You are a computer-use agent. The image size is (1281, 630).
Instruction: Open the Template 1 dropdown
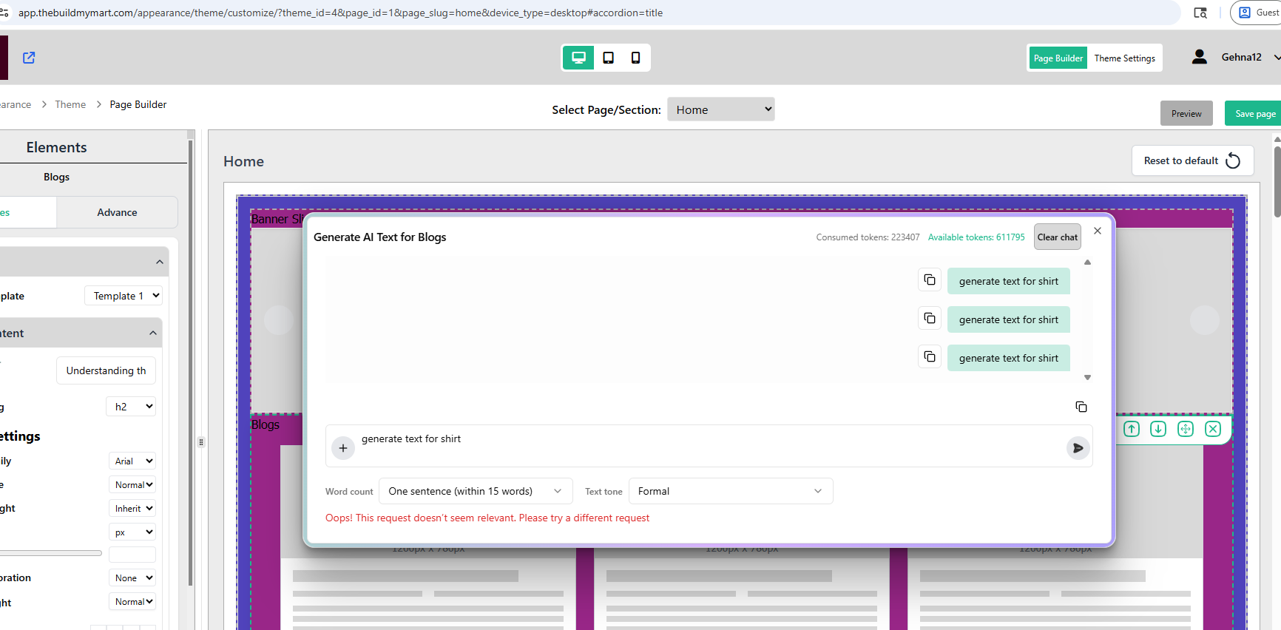click(x=124, y=296)
